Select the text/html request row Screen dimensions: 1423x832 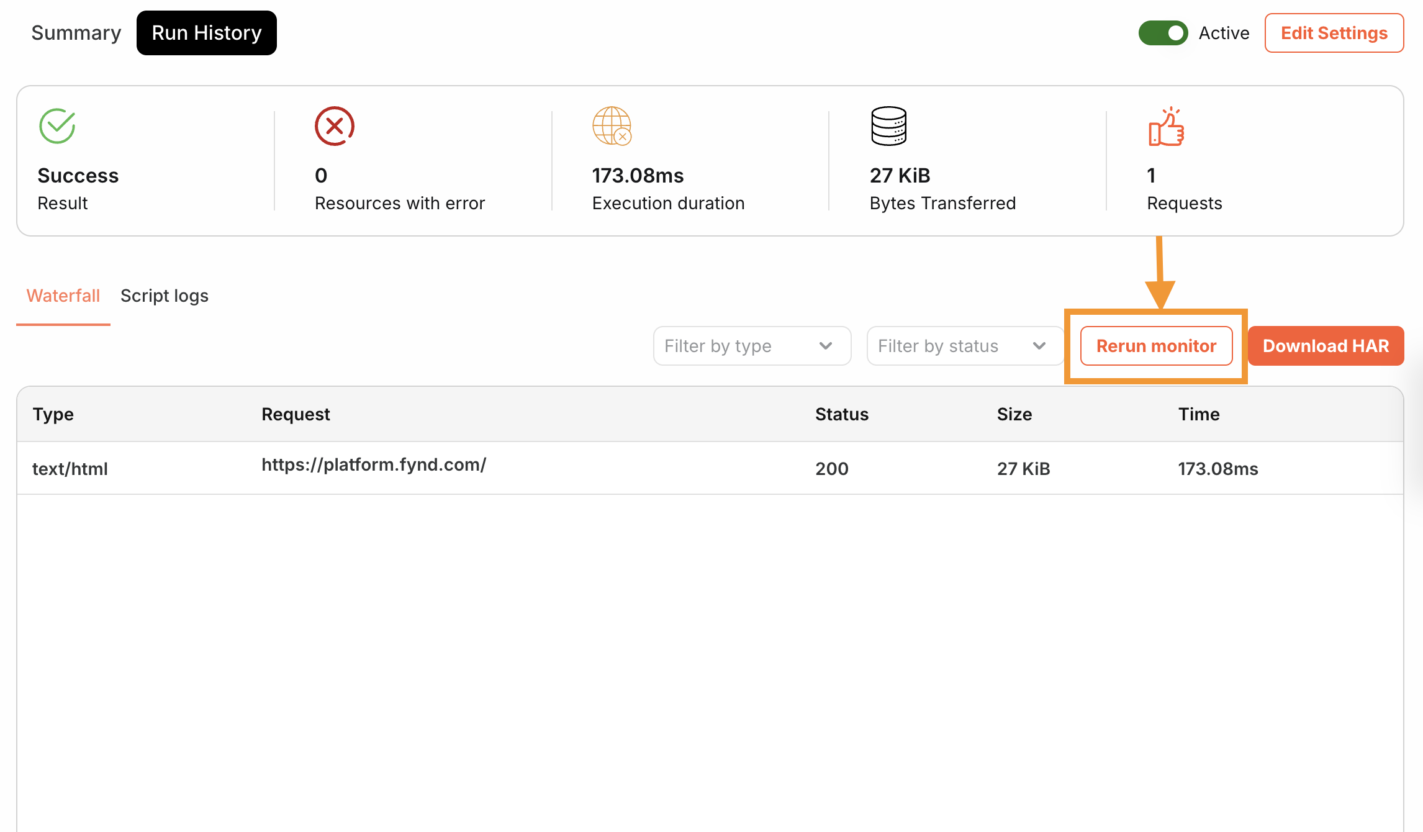(711, 466)
